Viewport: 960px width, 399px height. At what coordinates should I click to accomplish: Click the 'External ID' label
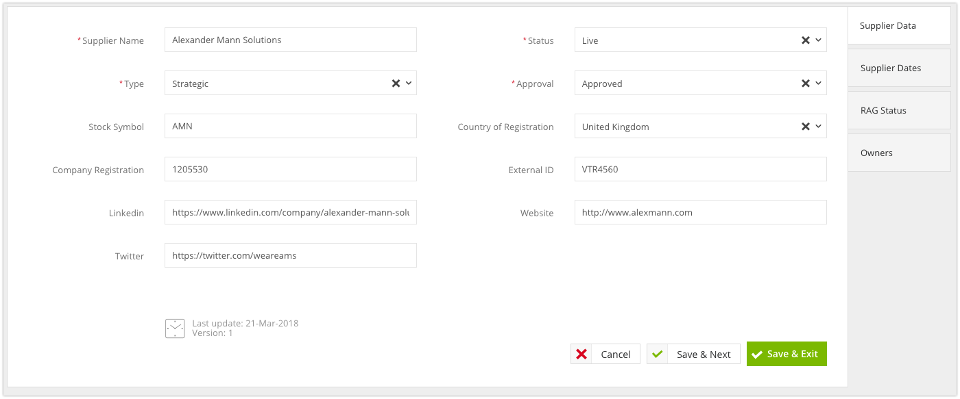[x=531, y=170]
